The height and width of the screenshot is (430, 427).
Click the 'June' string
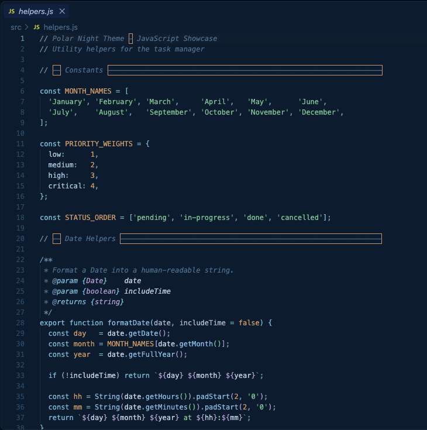point(310,102)
